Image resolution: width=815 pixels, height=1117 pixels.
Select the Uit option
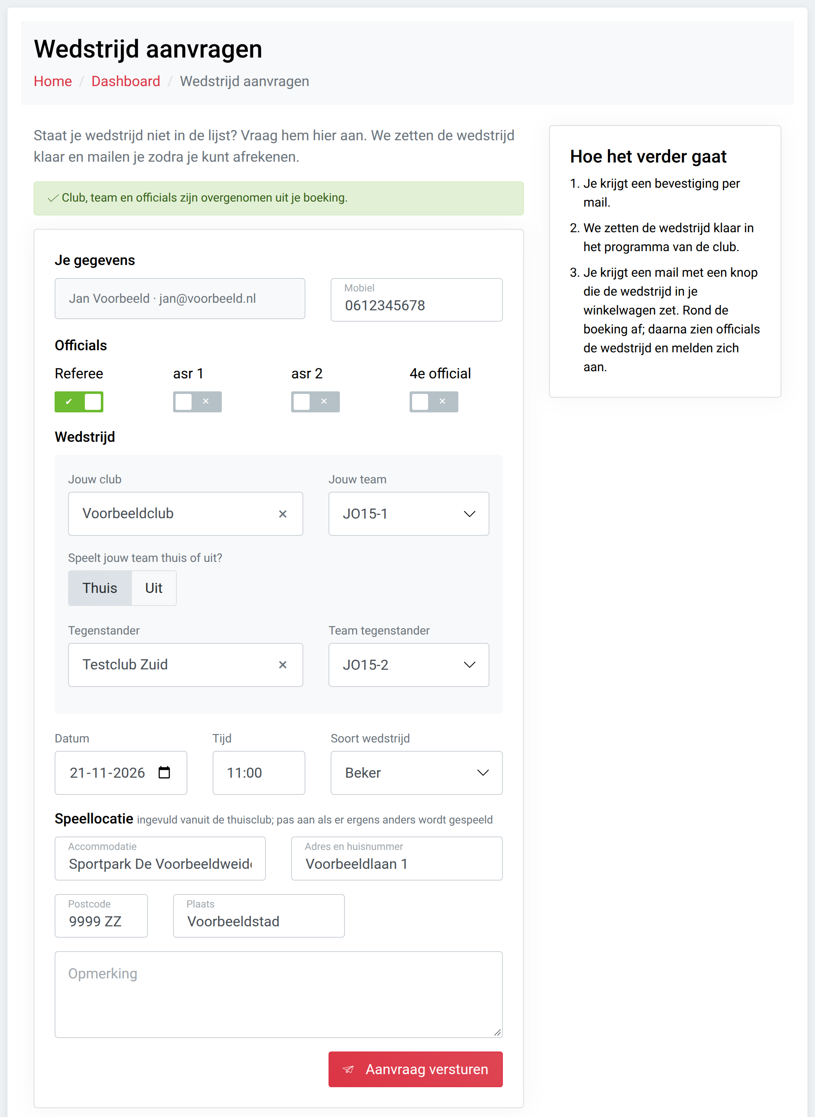pos(154,588)
